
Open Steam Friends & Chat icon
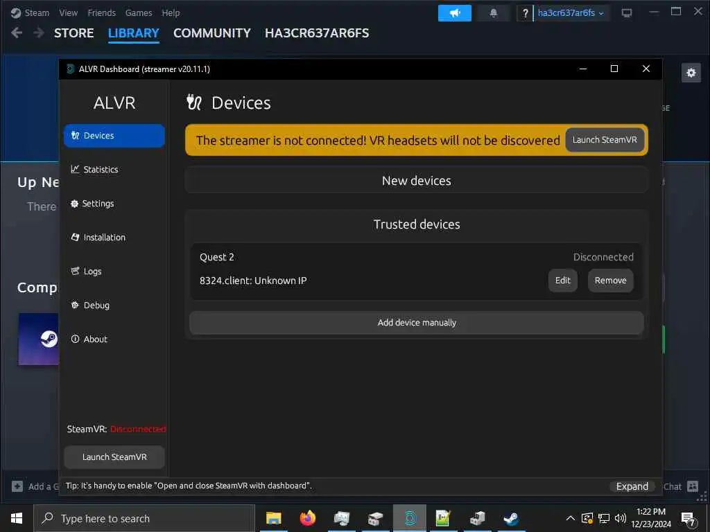click(693, 486)
